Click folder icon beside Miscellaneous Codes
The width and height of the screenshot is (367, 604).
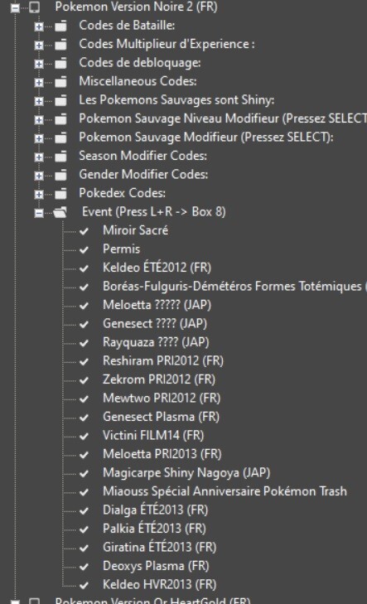coord(60,82)
